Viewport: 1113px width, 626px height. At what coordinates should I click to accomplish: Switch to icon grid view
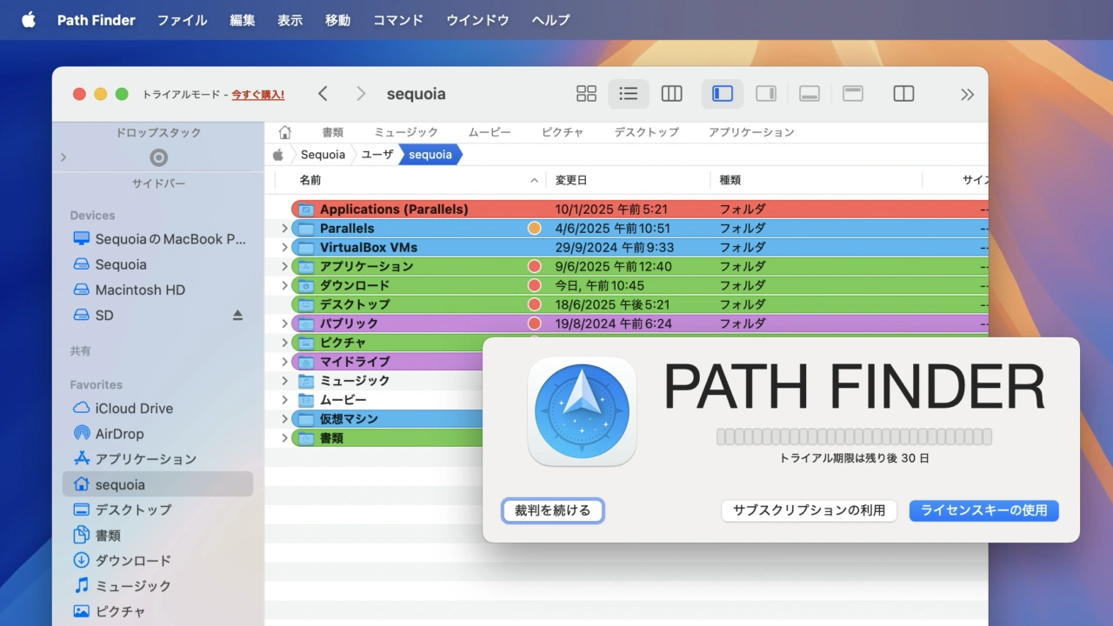tap(586, 94)
